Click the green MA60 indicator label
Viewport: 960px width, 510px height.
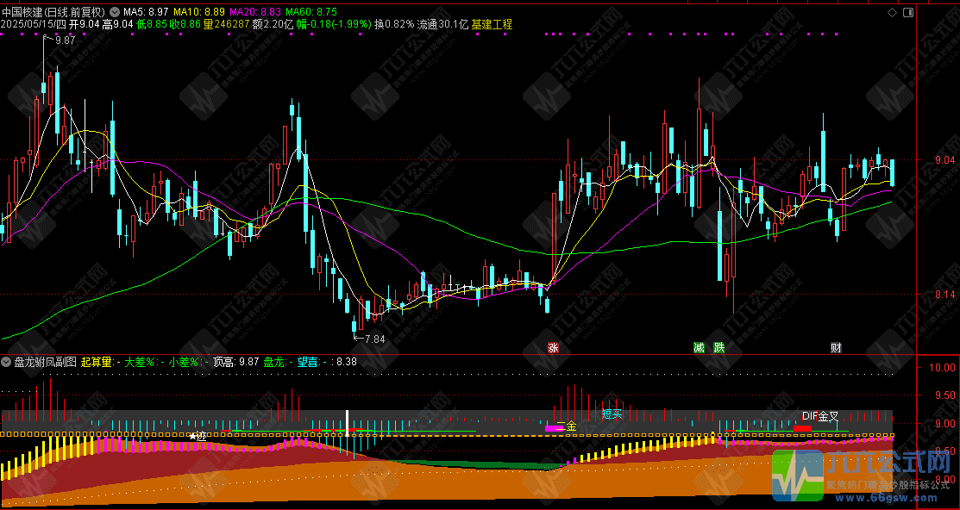tap(311, 13)
